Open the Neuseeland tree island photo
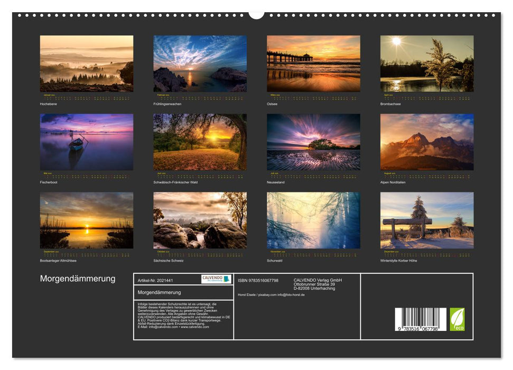Image resolution: width=513 pixels, height=370 pixels. [x=313, y=142]
